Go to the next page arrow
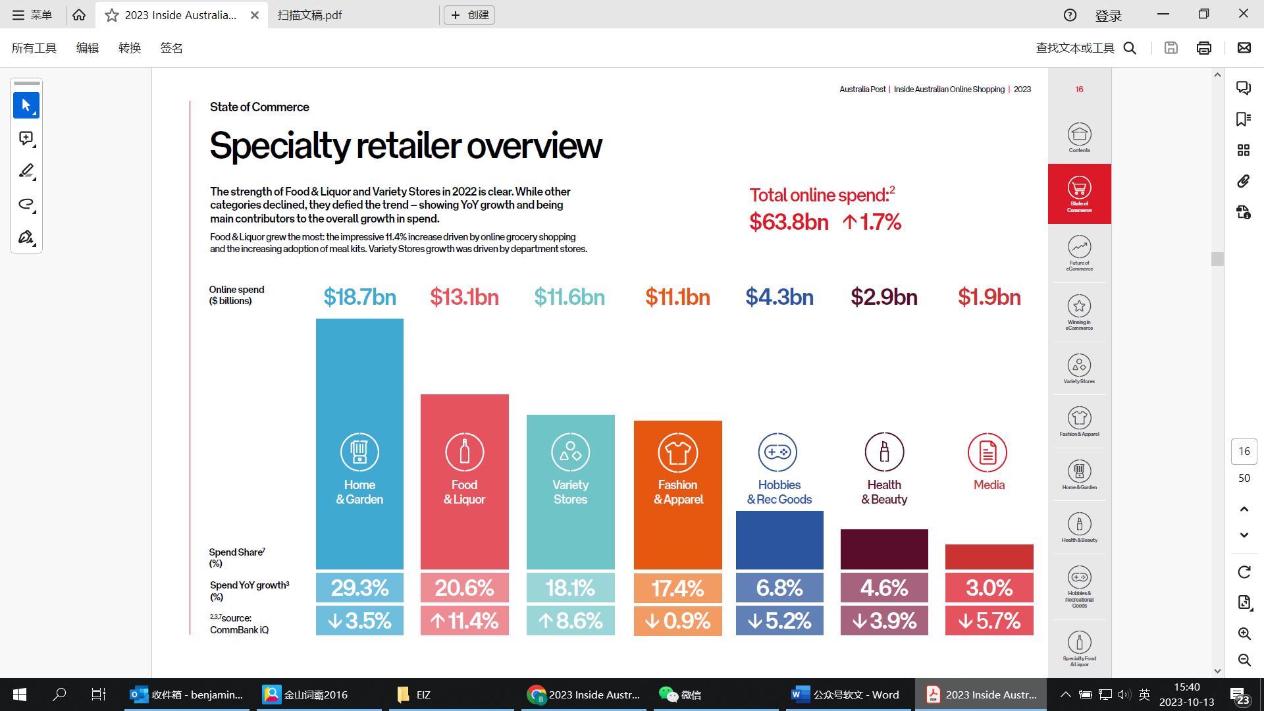Viewport: 1264px width, 711px height. pyautogui.click(x=1244, y=535)
